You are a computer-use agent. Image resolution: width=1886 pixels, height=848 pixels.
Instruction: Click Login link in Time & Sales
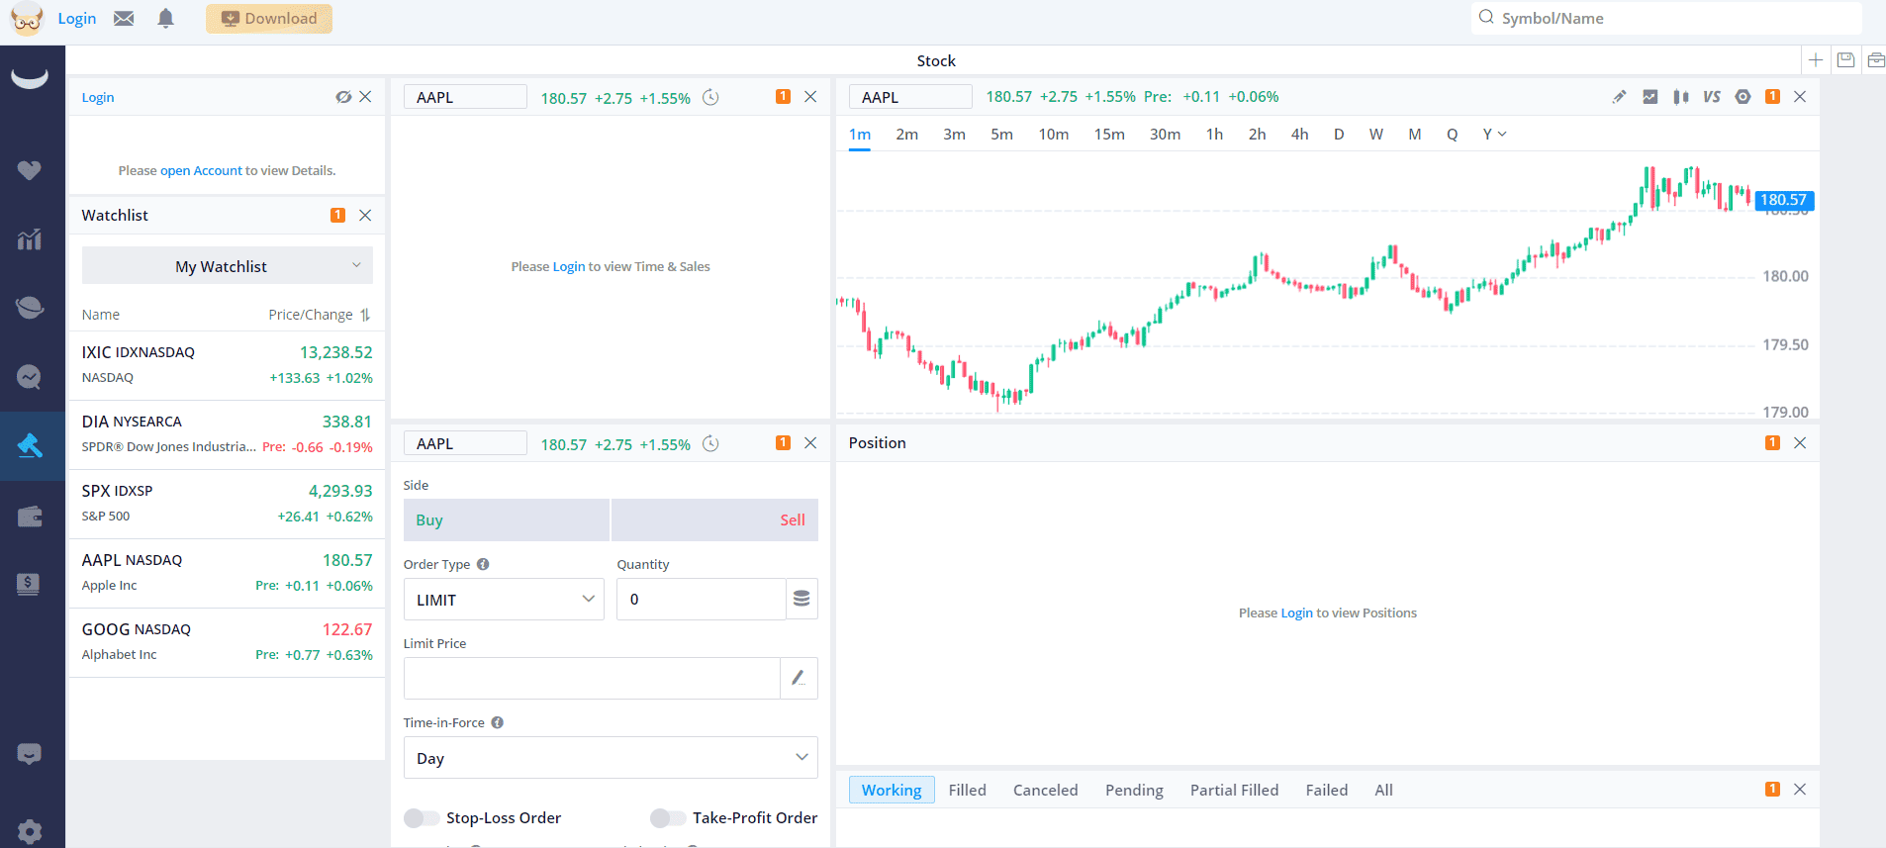tap(568, 266)
